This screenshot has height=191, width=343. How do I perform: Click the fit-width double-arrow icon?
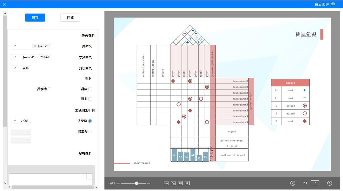(166, 183)
